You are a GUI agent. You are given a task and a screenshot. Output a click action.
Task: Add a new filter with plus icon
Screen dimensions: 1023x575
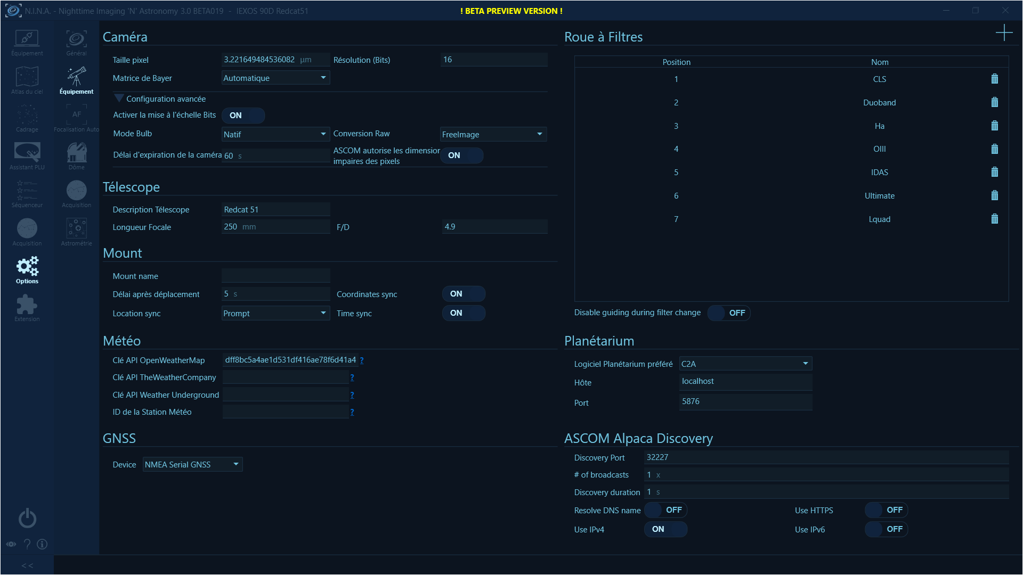[1004, 33]
